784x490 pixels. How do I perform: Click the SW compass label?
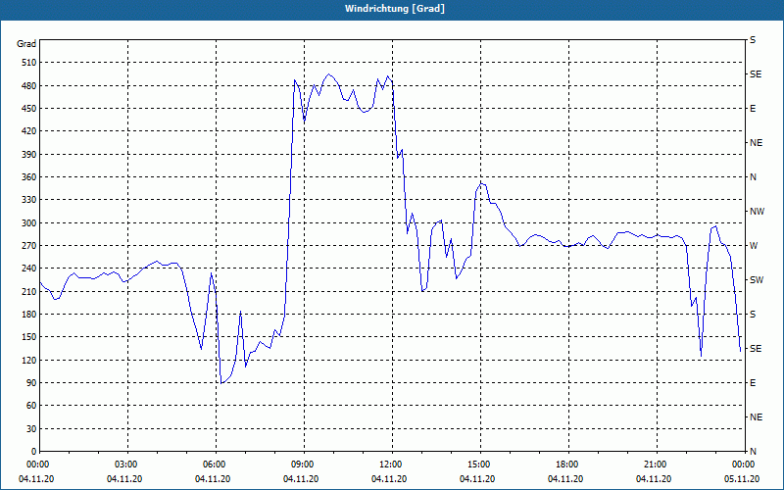click(757, 280)
